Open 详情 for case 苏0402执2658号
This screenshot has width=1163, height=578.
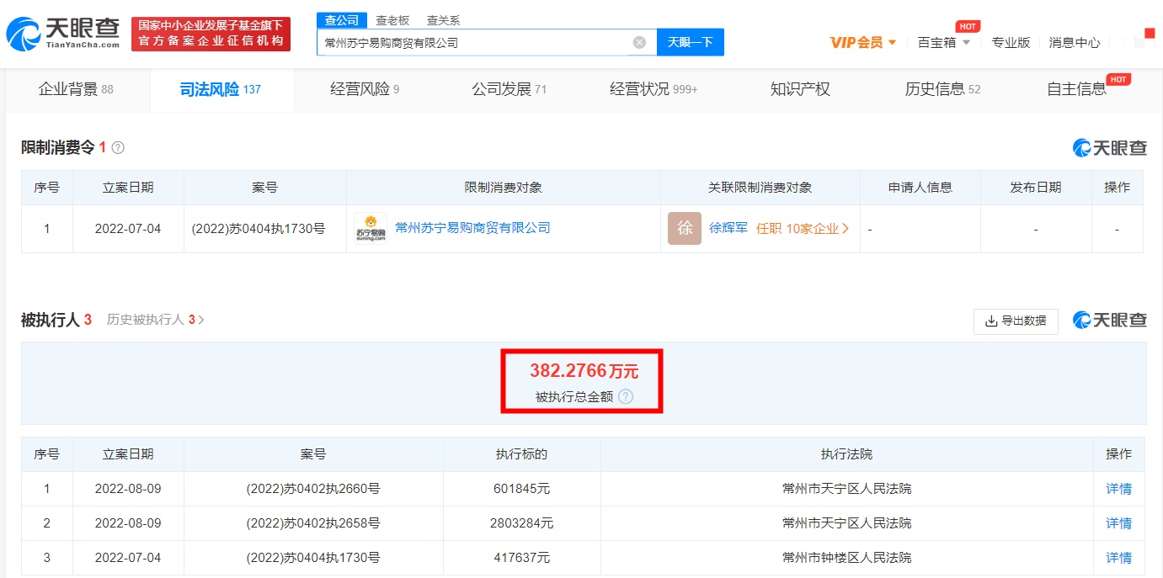coord(1118,523)
